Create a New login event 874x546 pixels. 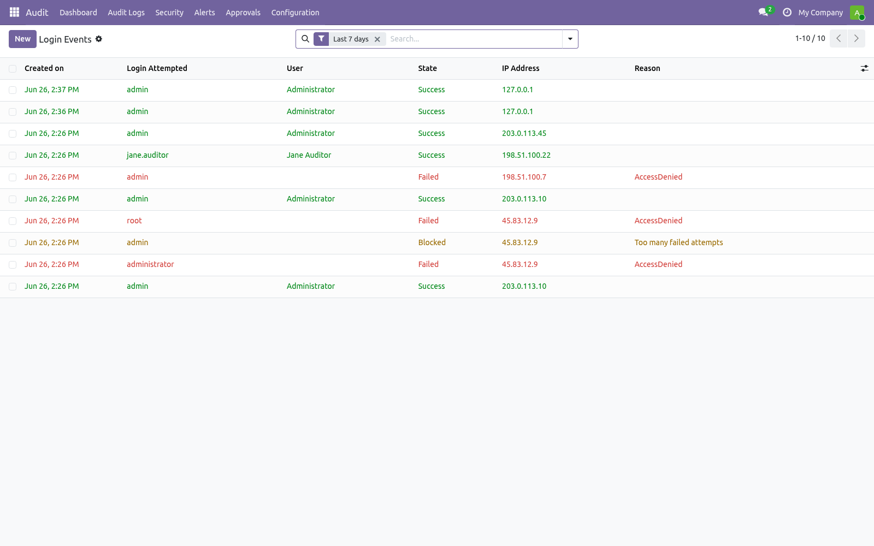pyautogui.click(x=22, y=39)
